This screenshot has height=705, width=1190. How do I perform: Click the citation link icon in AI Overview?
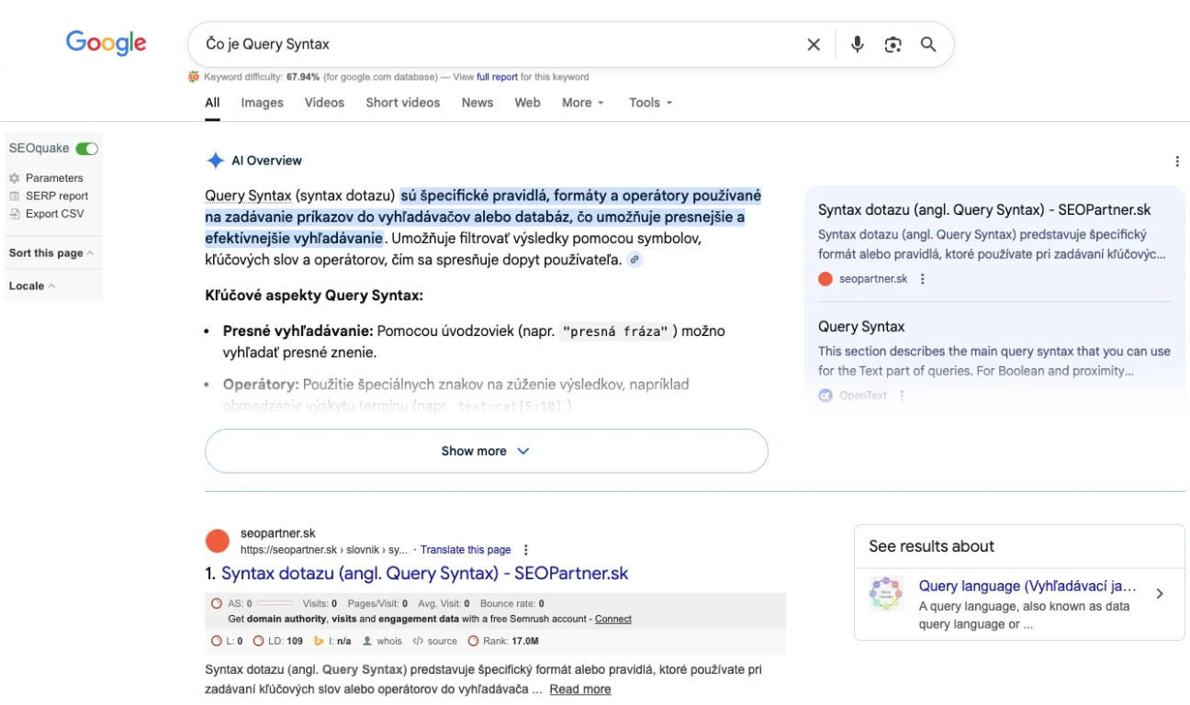click(634, 260)
